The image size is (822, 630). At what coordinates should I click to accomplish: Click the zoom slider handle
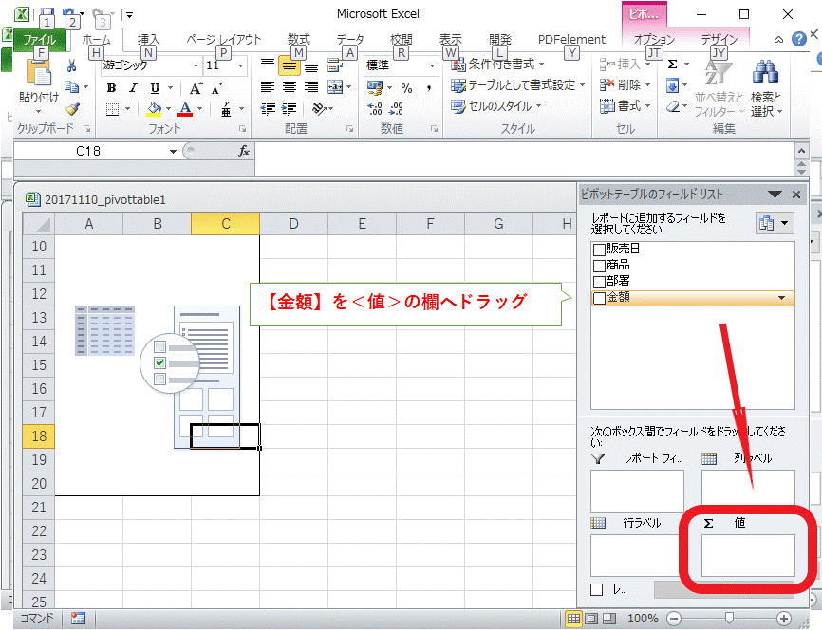[729, 618]
